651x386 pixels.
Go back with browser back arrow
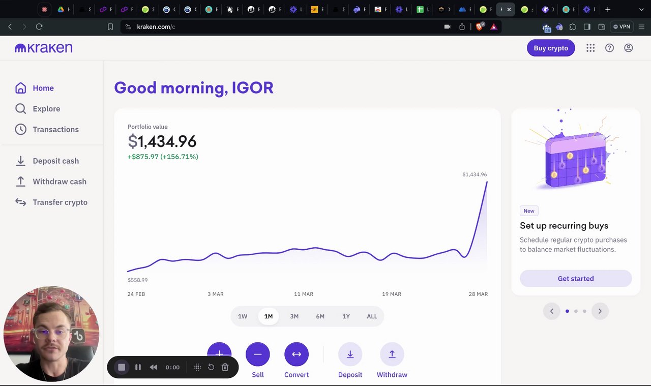[x=10, y=26]
